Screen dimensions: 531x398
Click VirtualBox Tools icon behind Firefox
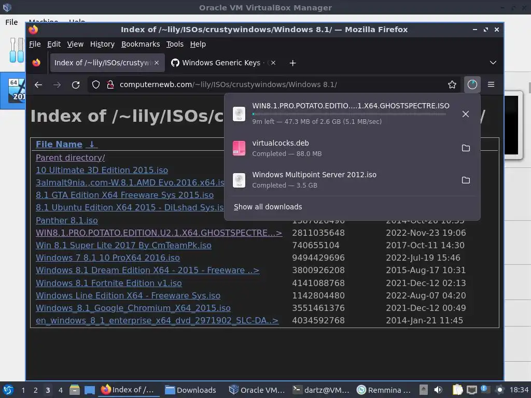pyautogui.click(x=17, y=50)
